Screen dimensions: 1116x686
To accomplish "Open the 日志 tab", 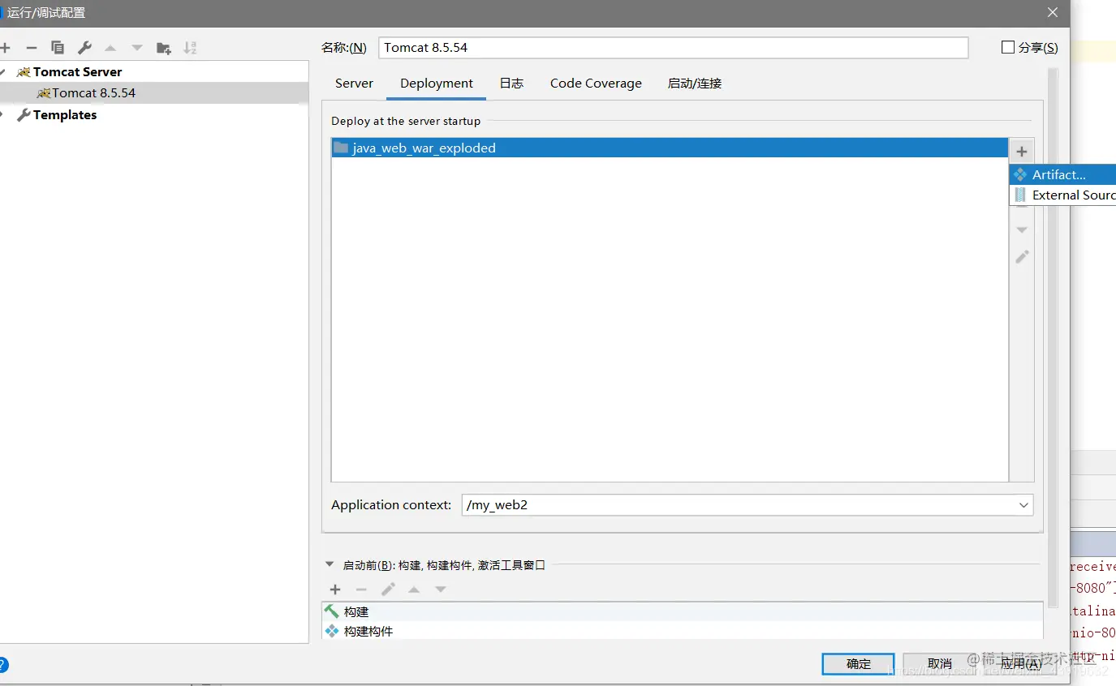I will 511,84.
